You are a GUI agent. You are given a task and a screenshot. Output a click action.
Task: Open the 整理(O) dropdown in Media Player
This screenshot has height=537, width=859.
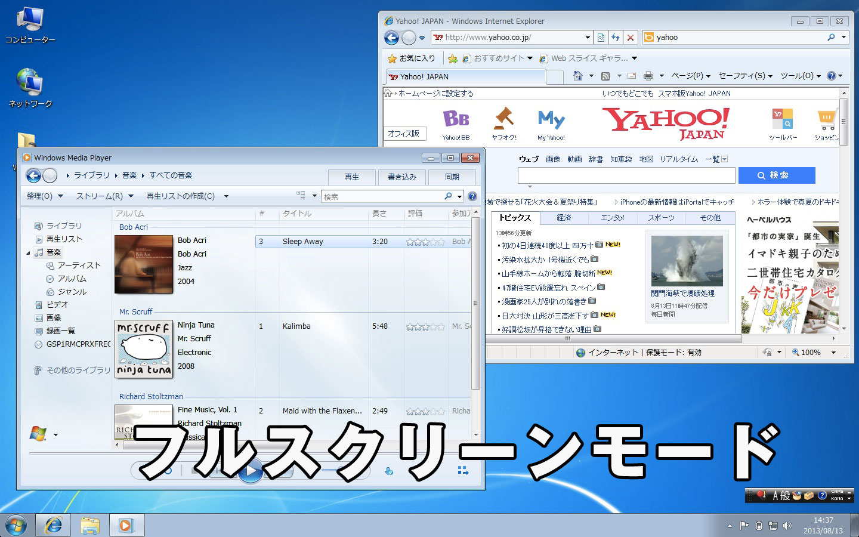point(45,196)
